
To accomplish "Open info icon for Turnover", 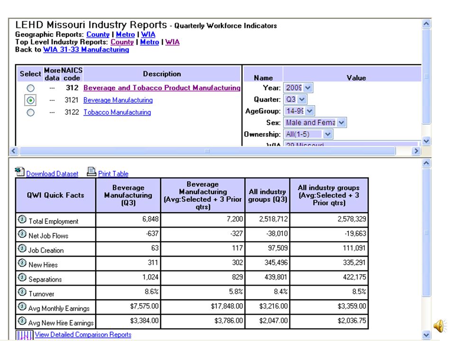I will [x=22, y=292].
